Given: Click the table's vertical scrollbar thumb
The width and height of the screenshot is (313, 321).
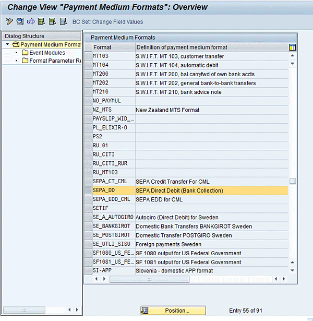Looking at the screenshot, I should click(293, 181).
